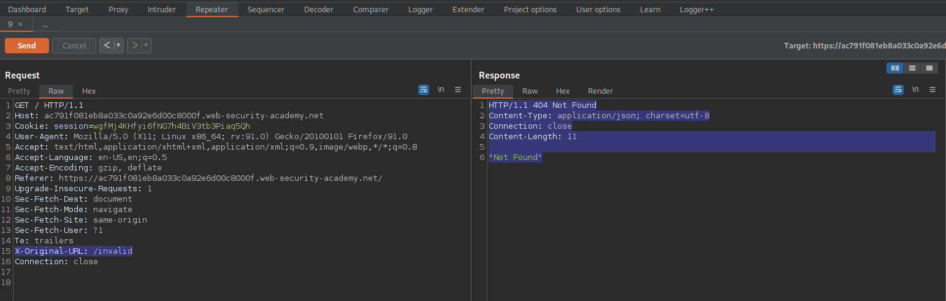This screenshot has width=946, height=301.
Task: Click the Connection: close line in request
Action: click(x=56, y=262)
